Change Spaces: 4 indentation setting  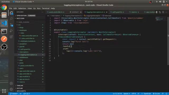(127, 94)
